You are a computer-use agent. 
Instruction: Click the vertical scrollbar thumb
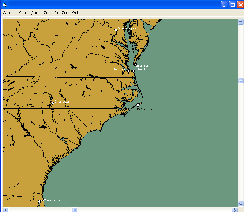[241, 81]
